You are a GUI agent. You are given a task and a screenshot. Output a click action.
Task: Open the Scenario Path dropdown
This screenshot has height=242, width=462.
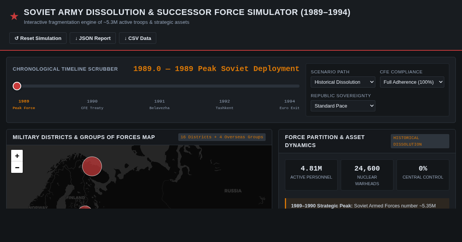[343, 82]
